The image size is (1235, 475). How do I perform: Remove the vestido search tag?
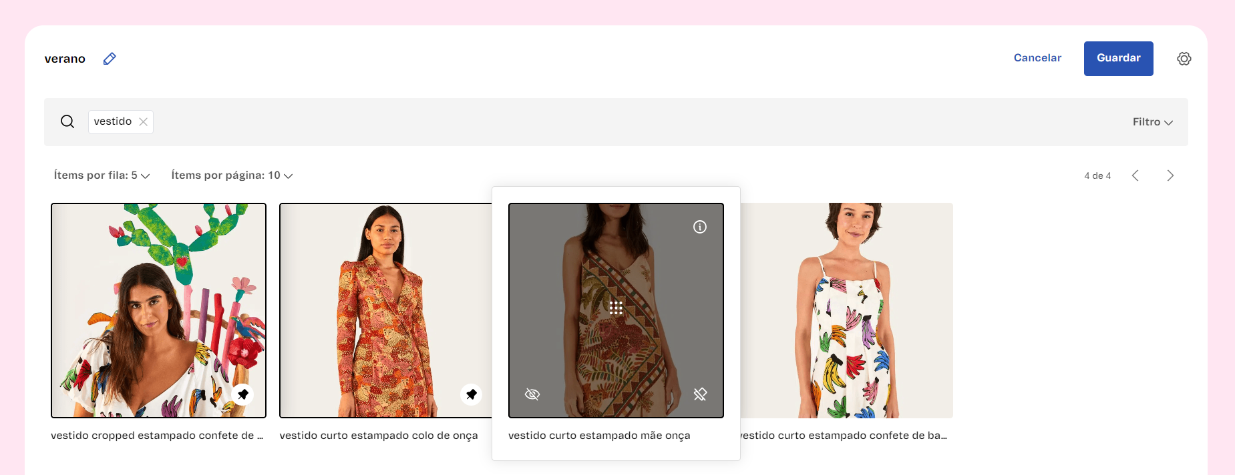point(143,121)
